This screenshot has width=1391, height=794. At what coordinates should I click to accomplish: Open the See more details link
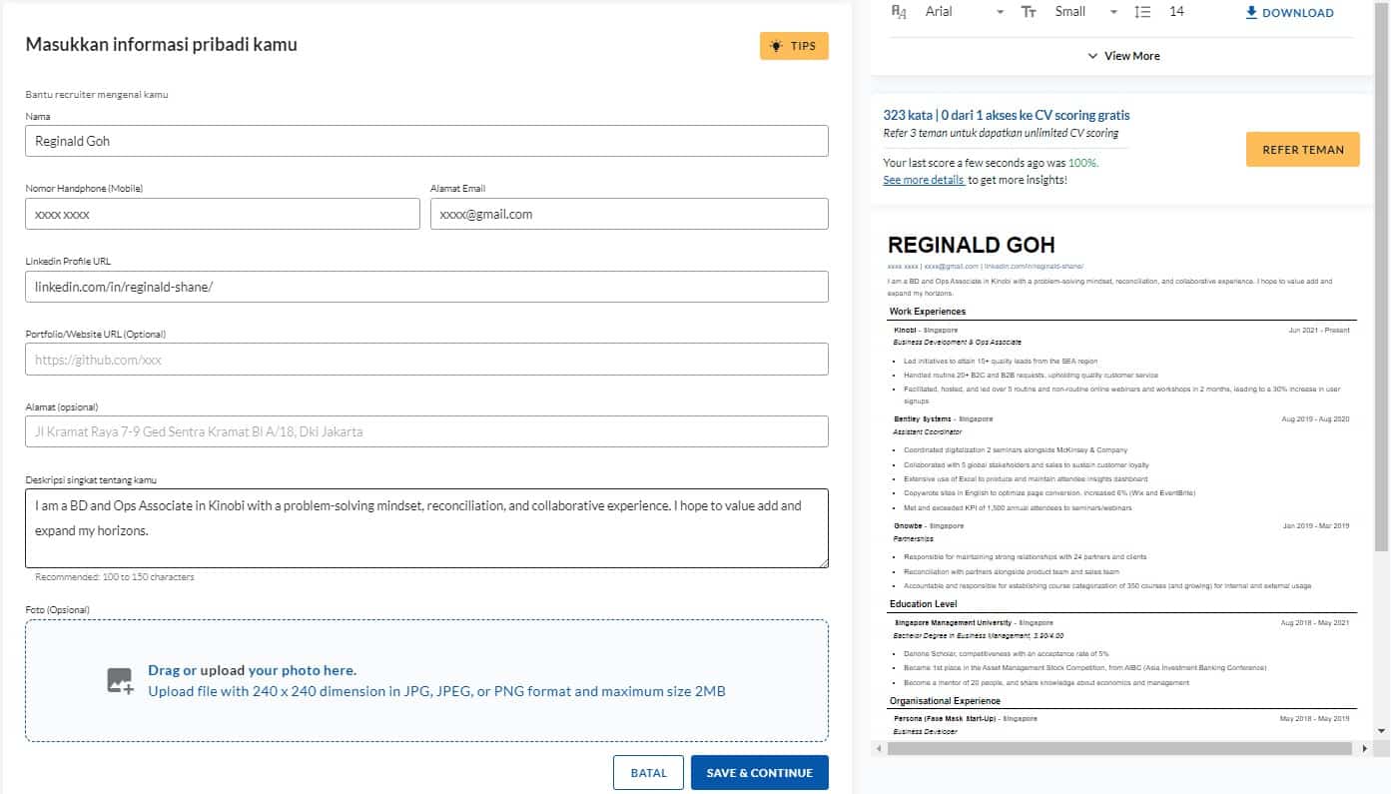click(x=924, y=180)
